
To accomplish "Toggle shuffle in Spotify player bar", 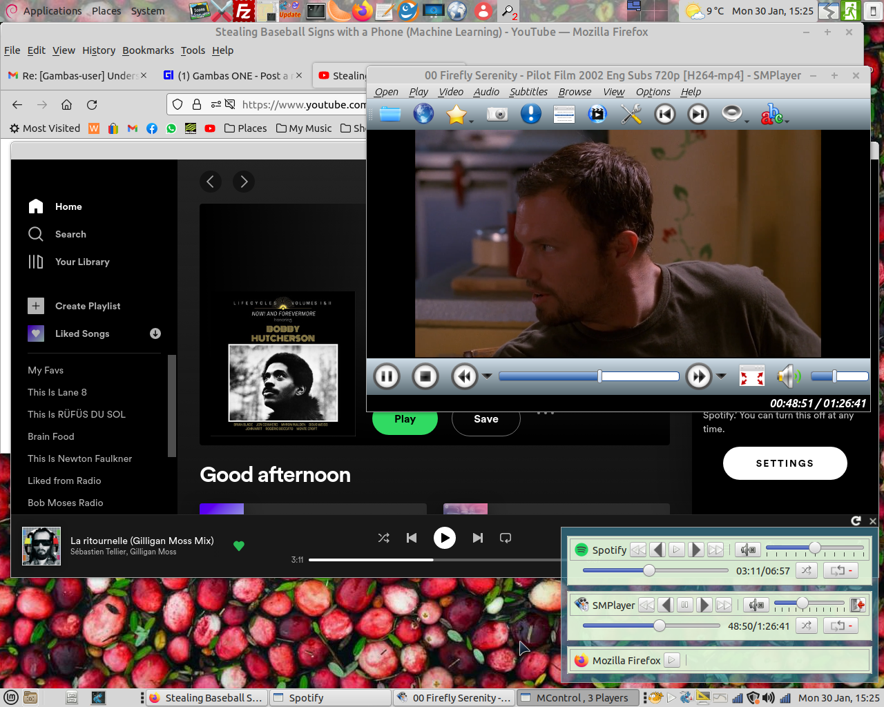I will tap(384, 538).
